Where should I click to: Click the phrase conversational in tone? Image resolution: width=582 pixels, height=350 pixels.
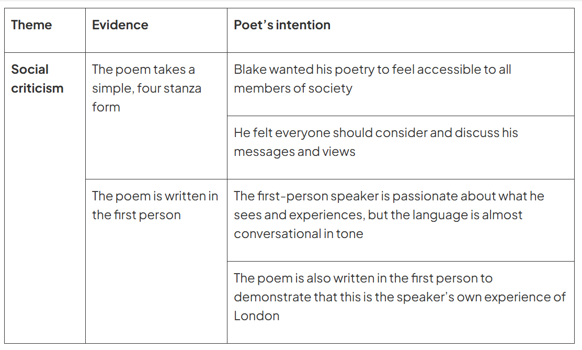click(299, 234)
